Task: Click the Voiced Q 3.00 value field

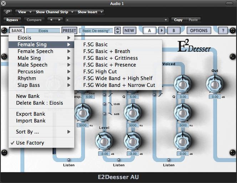Action: pyautogui.click(x=183, y=97)
